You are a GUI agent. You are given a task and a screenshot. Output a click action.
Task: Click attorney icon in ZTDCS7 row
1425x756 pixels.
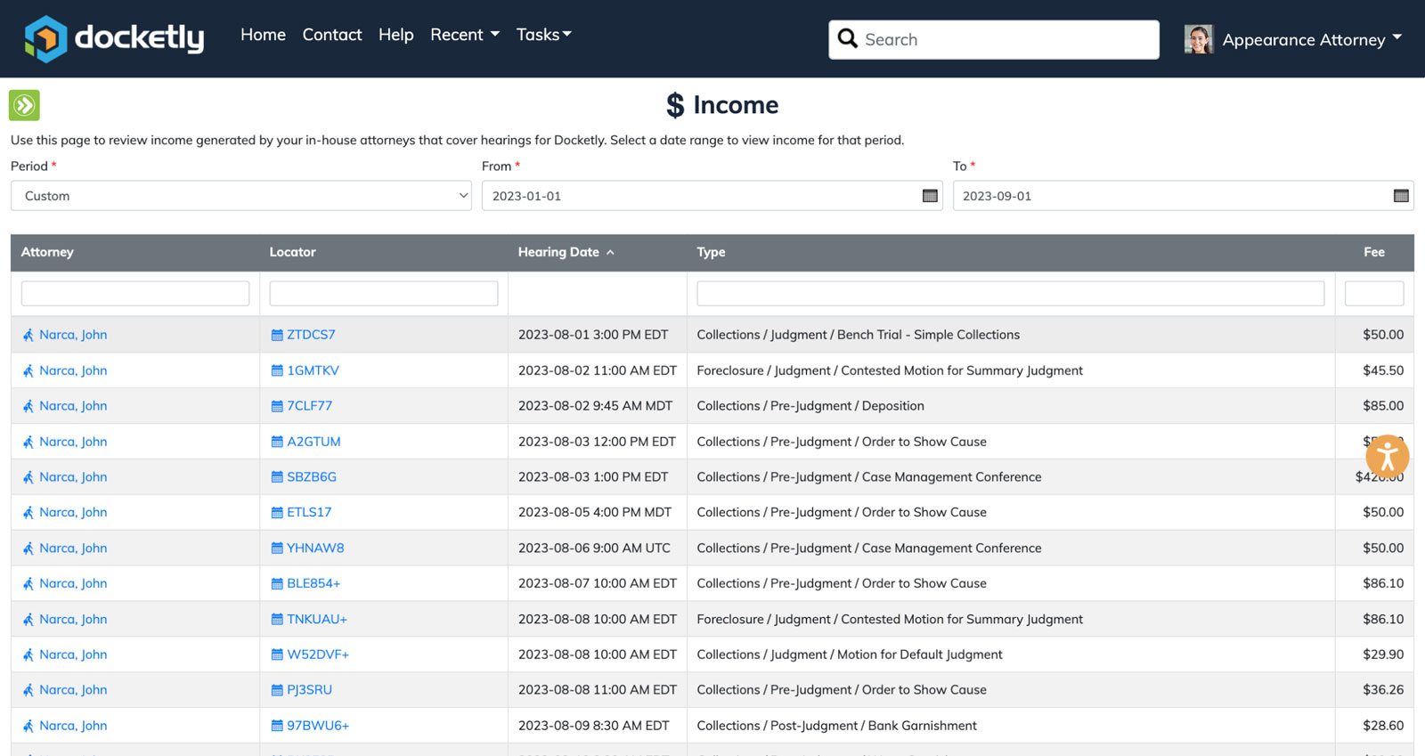click(28, 335)
